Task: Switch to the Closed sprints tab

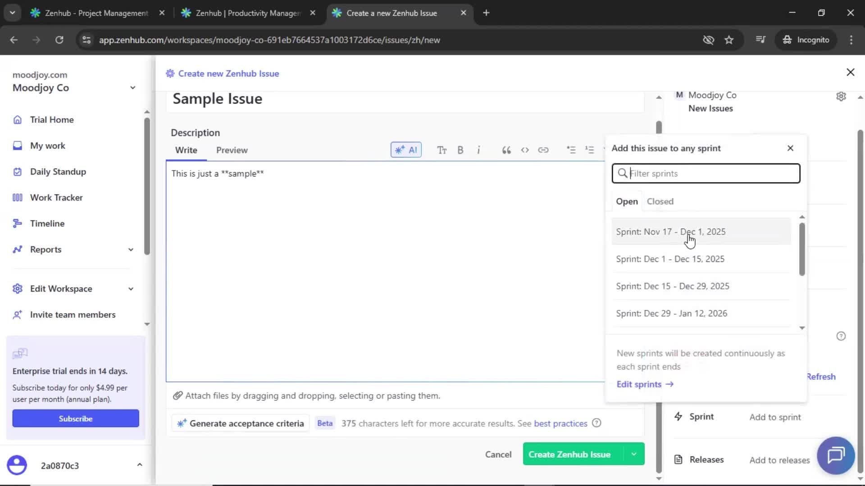Action: (x=660, y=201)
